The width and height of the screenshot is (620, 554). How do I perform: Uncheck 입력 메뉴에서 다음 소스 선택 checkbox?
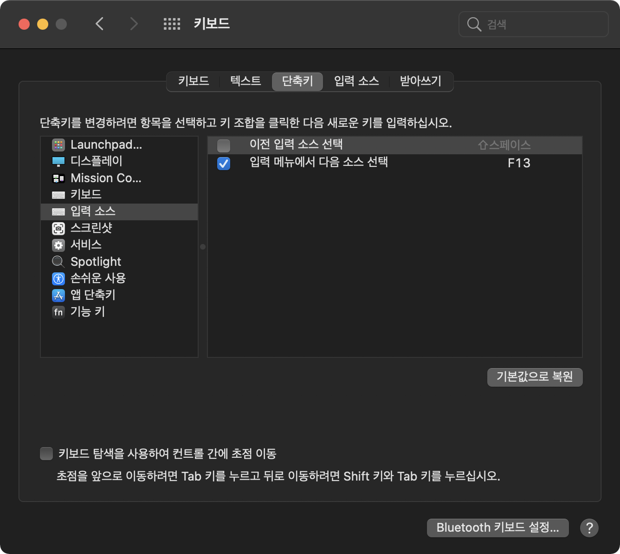pos(224,163)
